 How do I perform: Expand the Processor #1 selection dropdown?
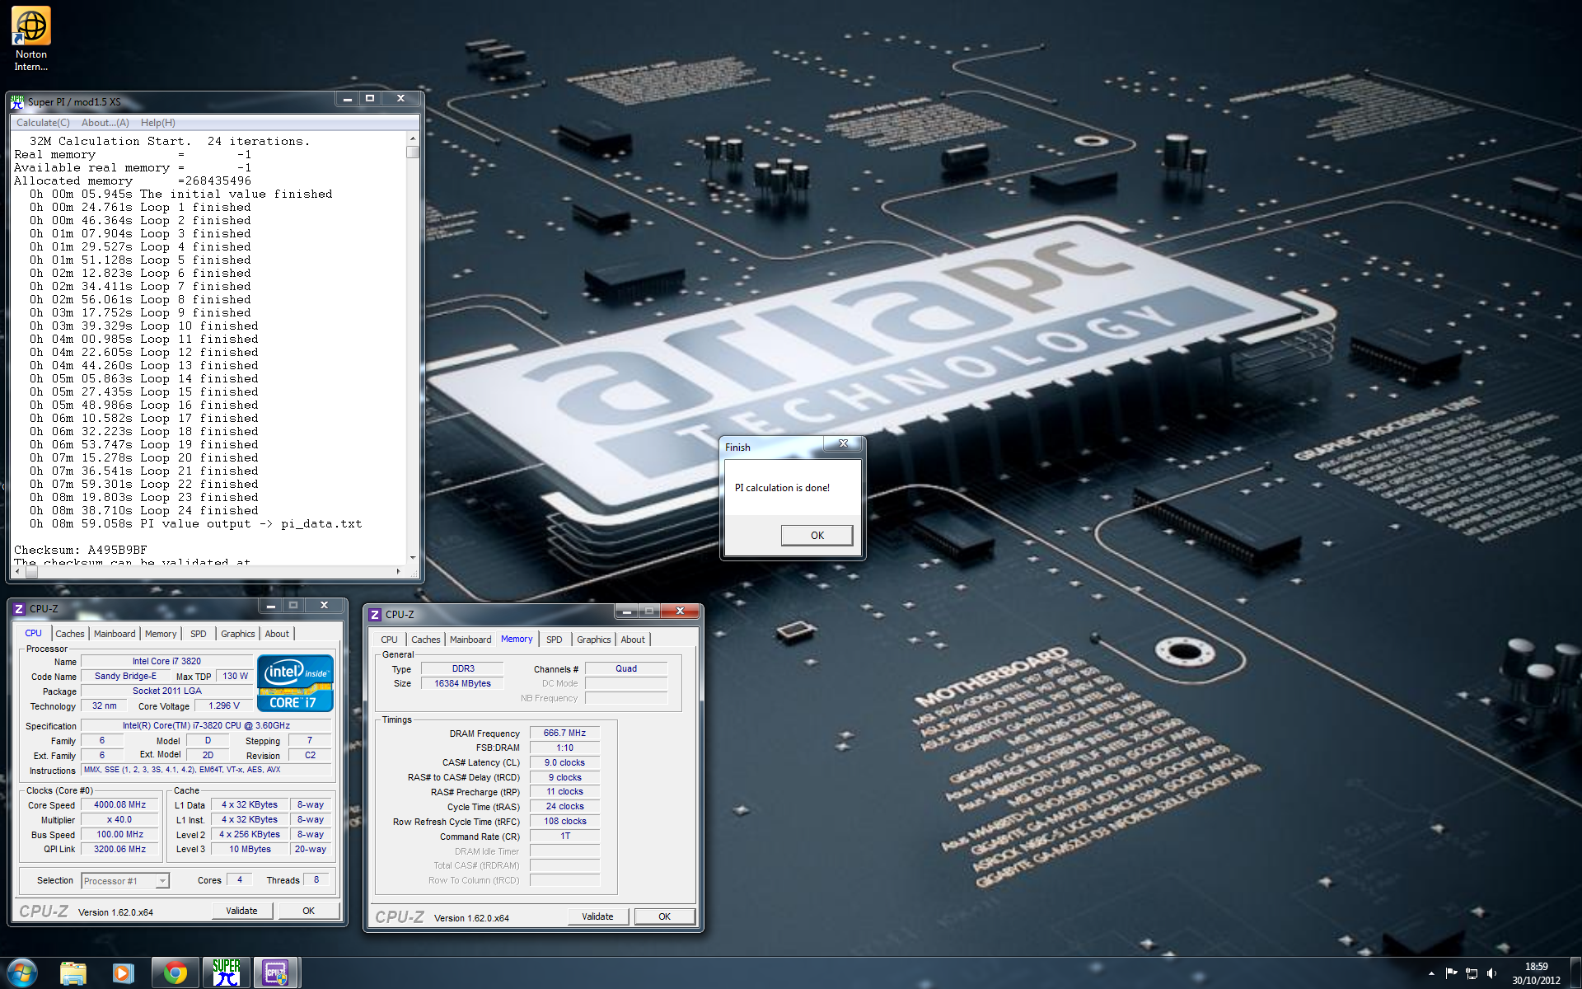point(162,881)
